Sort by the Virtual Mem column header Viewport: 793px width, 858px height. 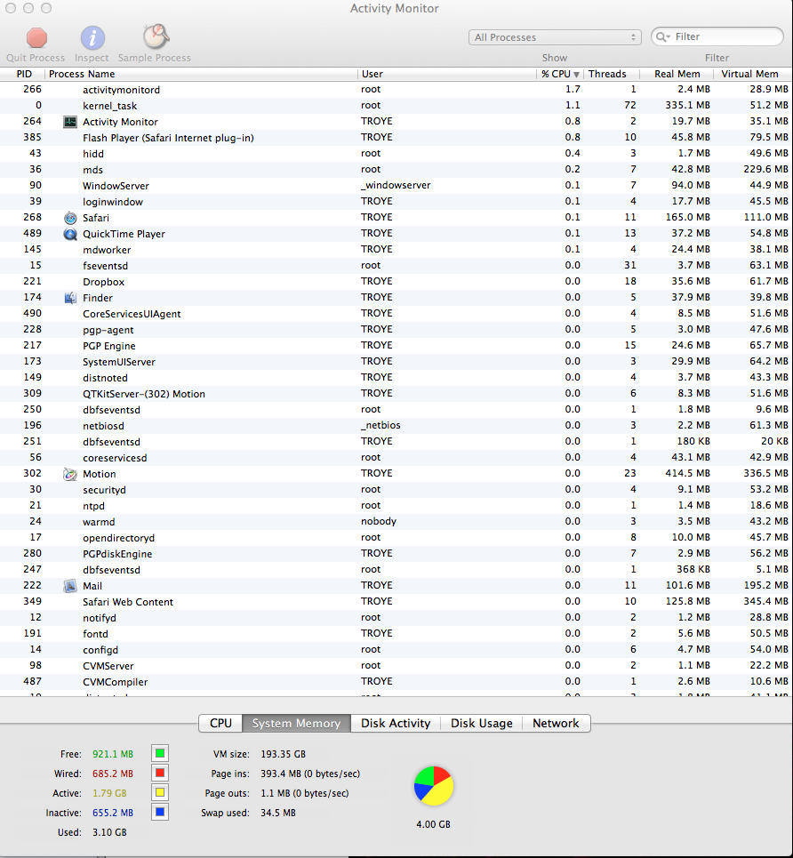tap(753, 74)
